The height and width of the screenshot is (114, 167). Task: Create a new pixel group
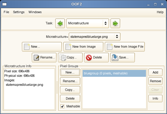(70, 72)
